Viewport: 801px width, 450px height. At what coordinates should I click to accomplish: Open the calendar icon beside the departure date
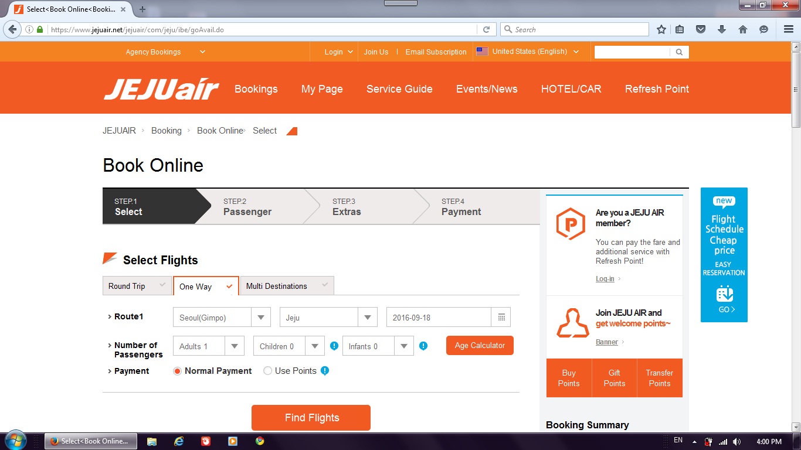coord(501,317)
